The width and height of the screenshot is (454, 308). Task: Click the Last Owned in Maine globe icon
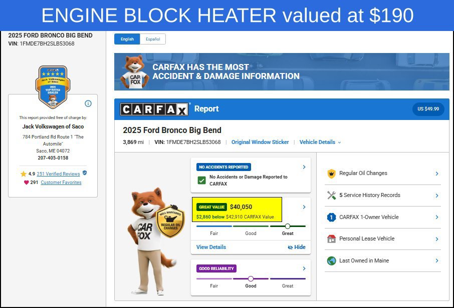point(331,260)
